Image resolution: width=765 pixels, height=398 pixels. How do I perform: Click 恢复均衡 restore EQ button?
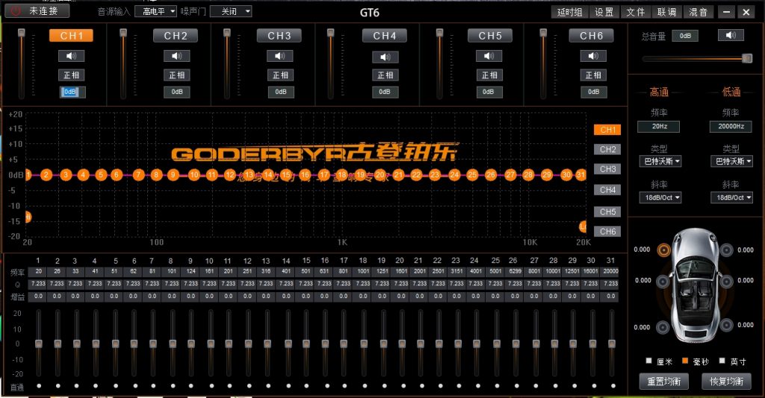tap(726, 382)
